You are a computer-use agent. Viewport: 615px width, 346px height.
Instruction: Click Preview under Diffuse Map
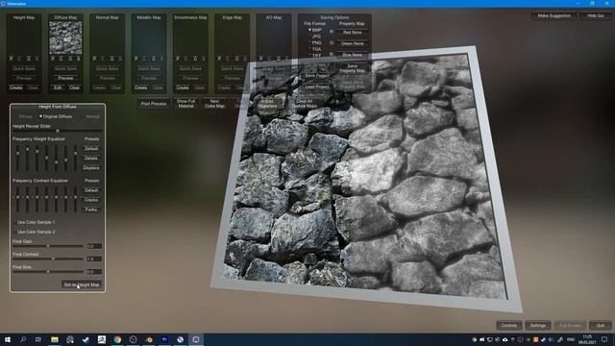point(65,78)
